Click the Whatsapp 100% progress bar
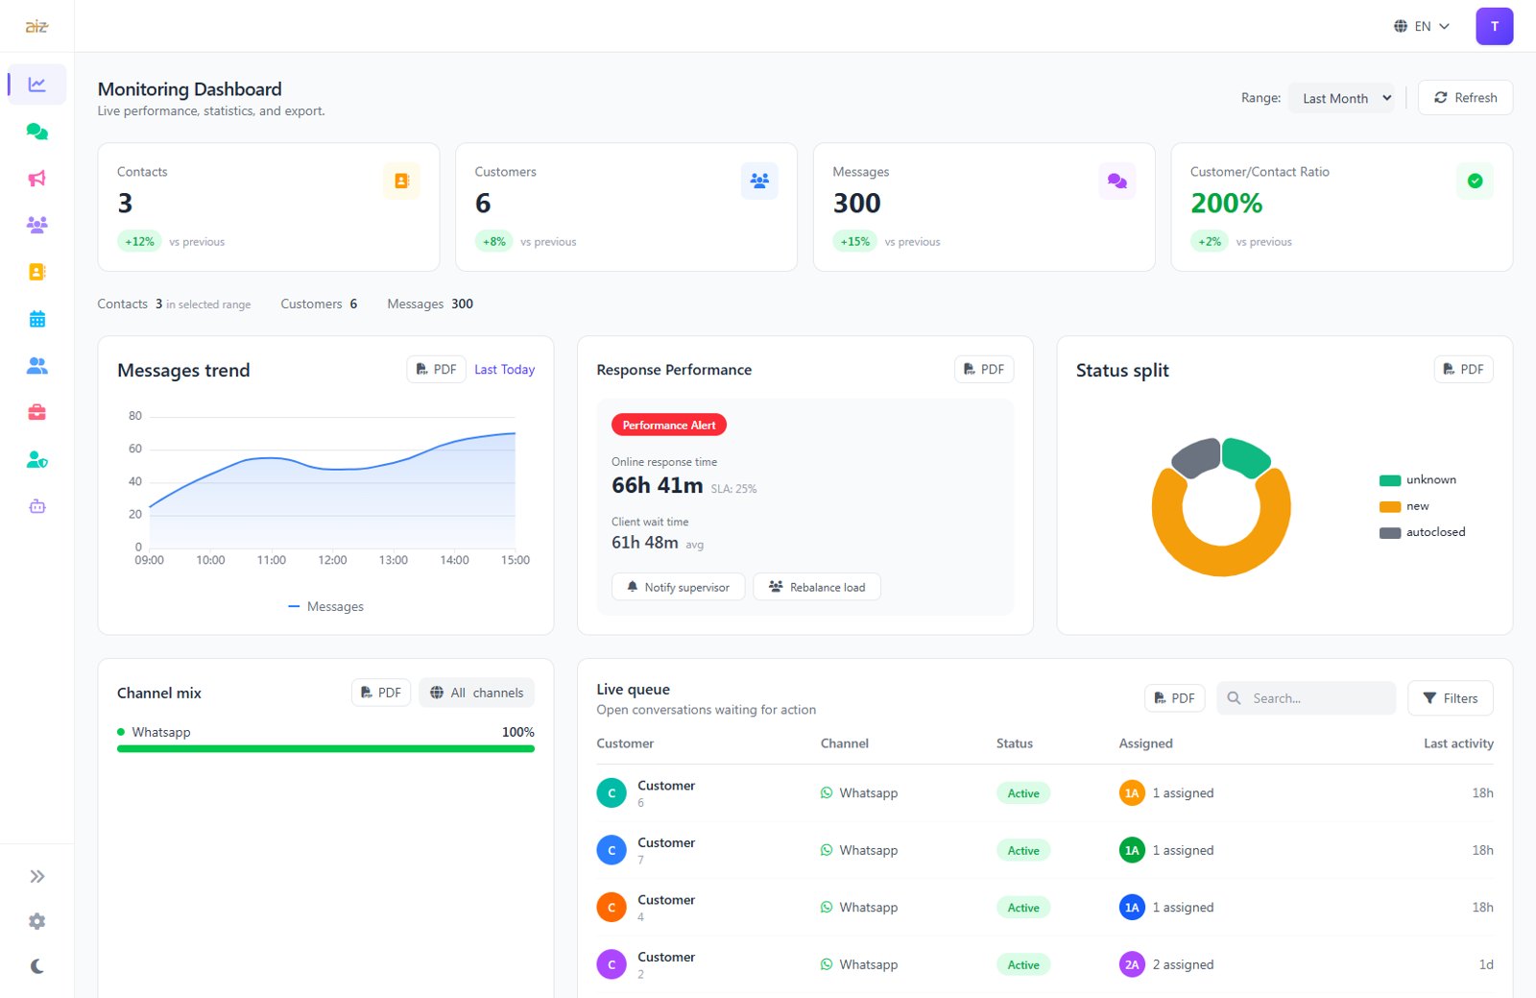The image size is (1536, 998). click(325, 748)
